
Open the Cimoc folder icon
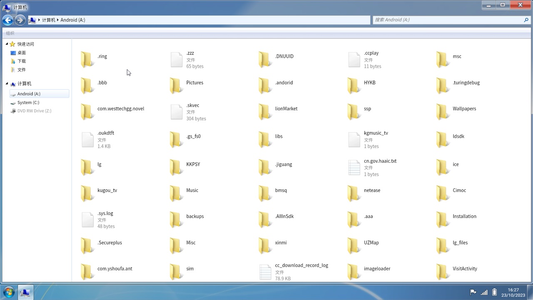coord(443,194)
